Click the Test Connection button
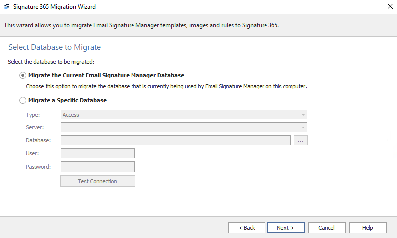The height and width of the screenshot is (238, 397). click(x=98, y=181)
